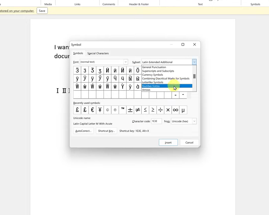
Task: Click the Insert button
Action: click(x=168, y=142)
